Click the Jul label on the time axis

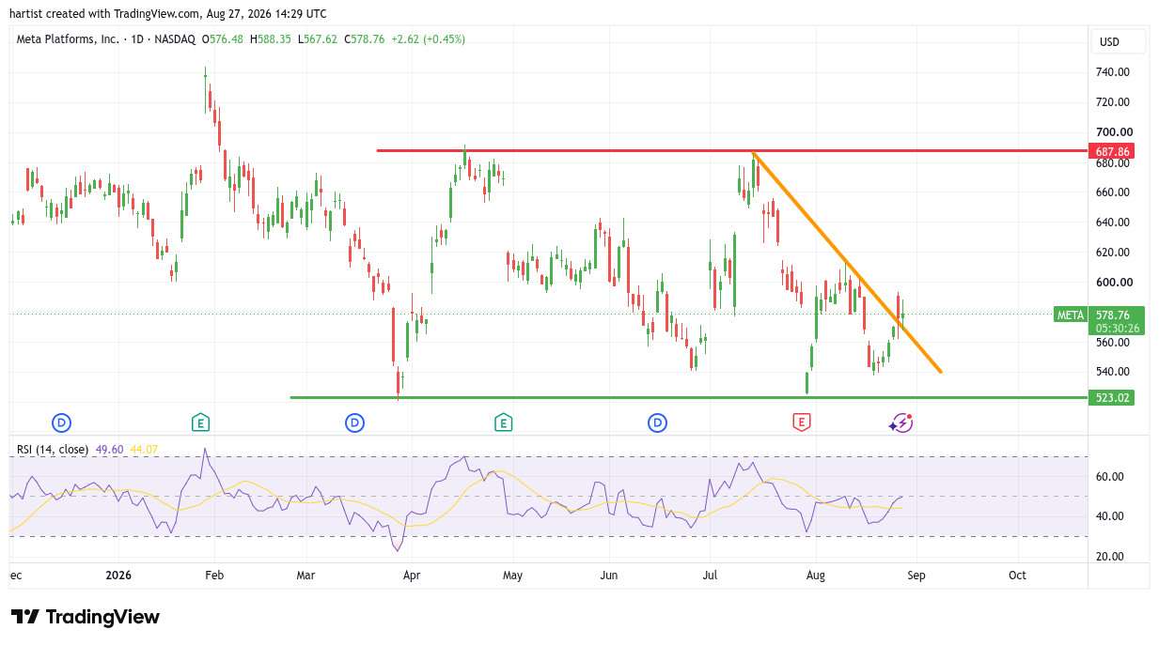[712, 575]
